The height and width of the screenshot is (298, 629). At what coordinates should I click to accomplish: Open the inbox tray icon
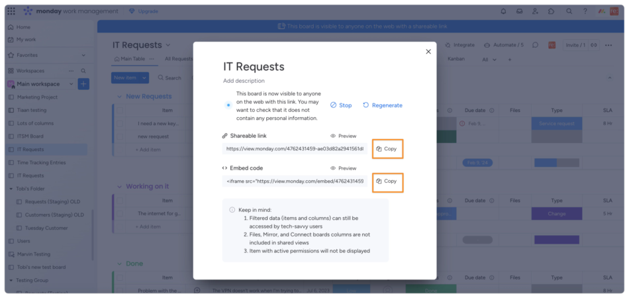520,11
